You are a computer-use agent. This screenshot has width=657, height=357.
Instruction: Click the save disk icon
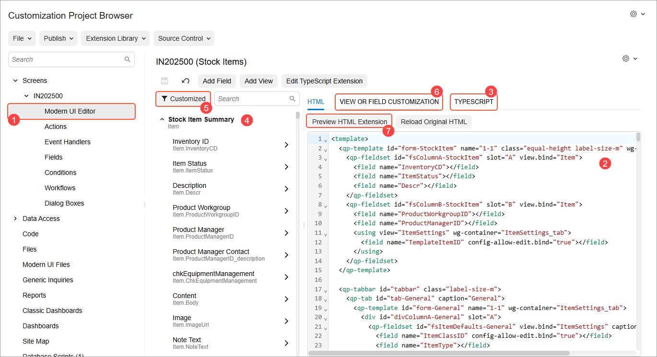click(164, 81)
